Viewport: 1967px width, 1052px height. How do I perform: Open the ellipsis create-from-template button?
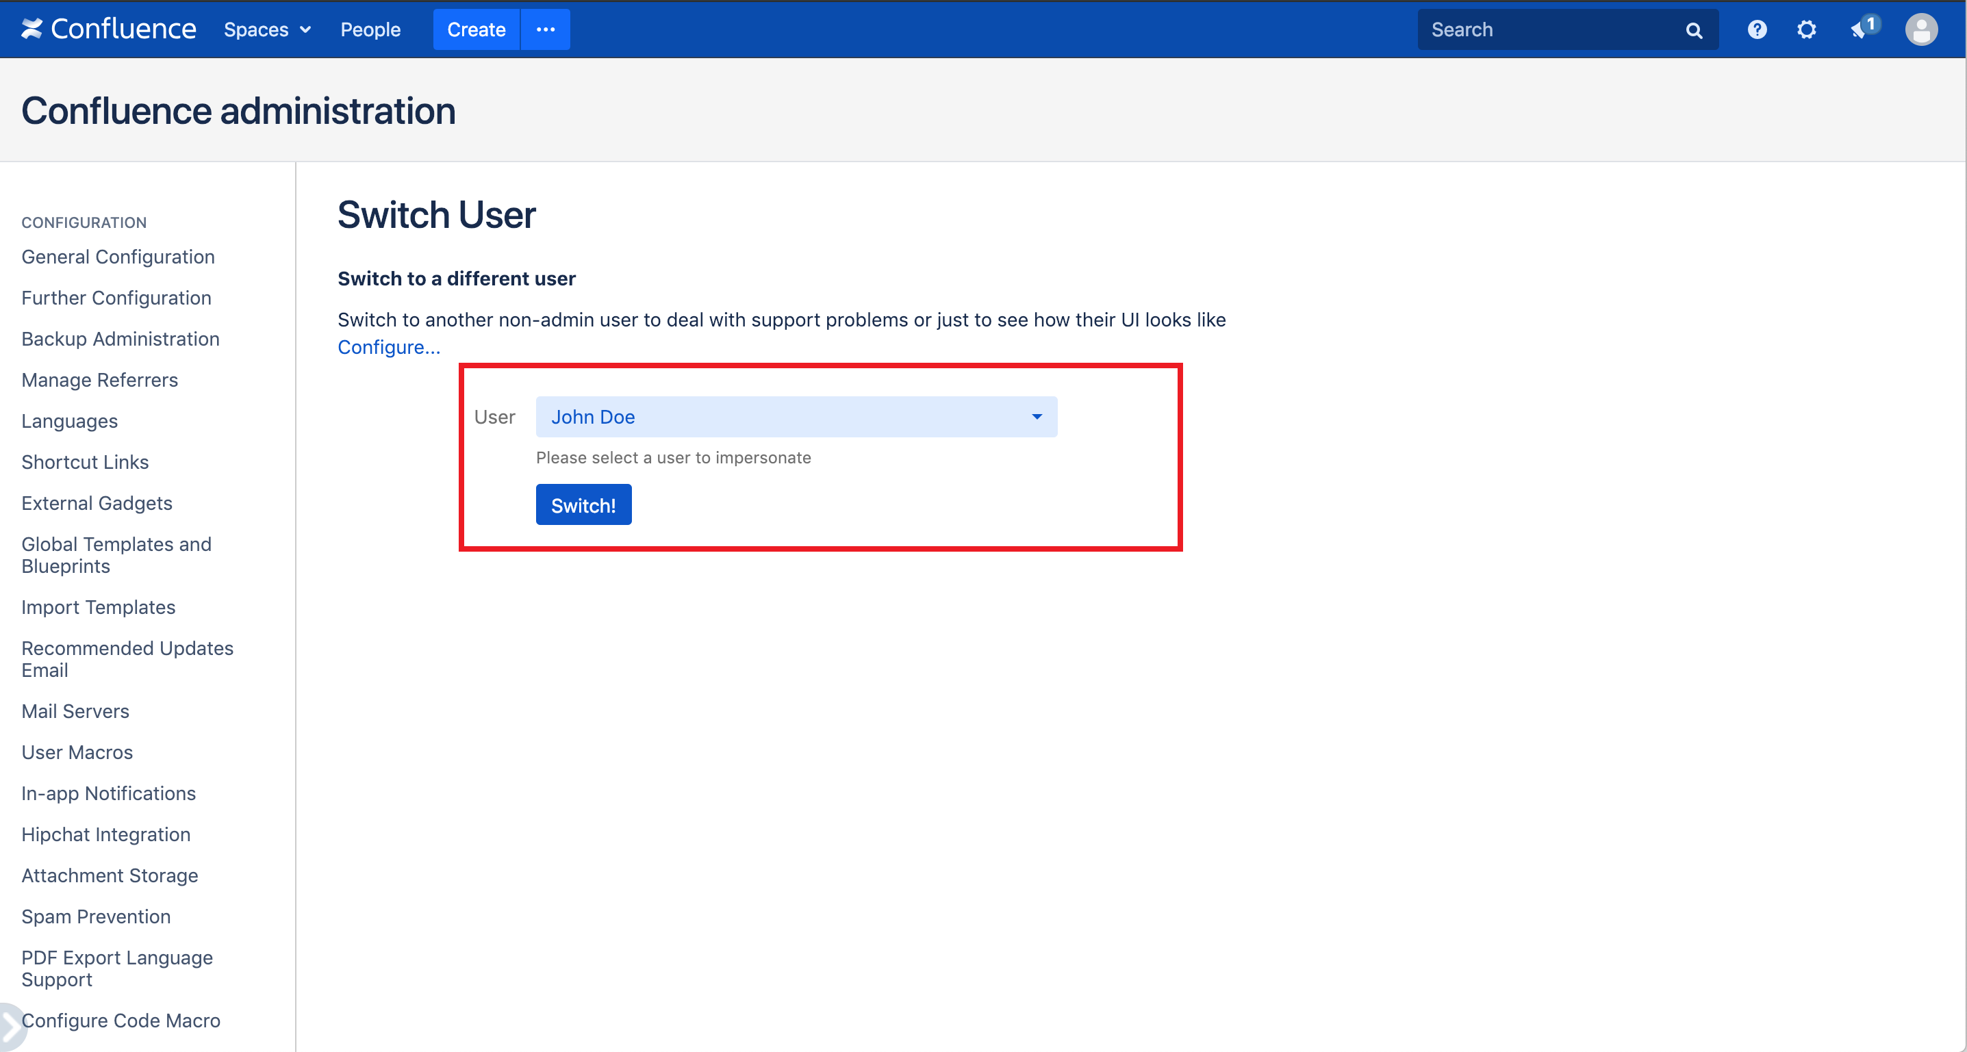545,29
